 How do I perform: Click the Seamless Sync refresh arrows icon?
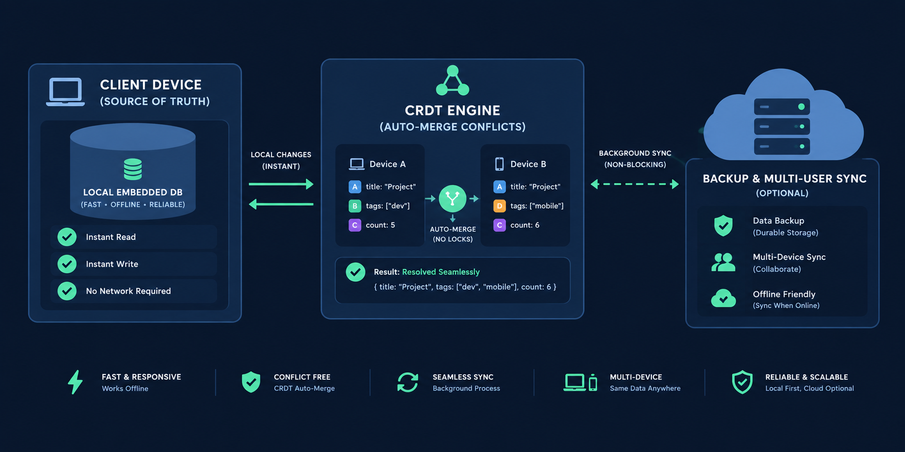pyautogui.click(x=408, y=382)
